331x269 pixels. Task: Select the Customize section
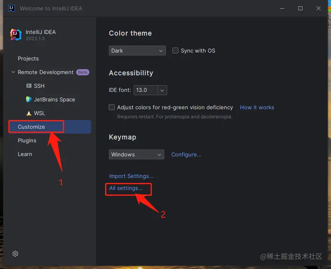pos(50,127)
